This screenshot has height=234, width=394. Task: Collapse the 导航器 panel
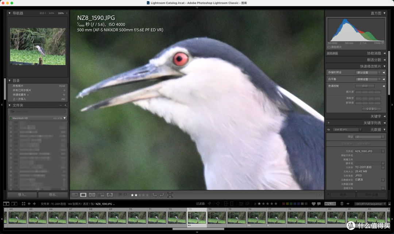(9, 13)
